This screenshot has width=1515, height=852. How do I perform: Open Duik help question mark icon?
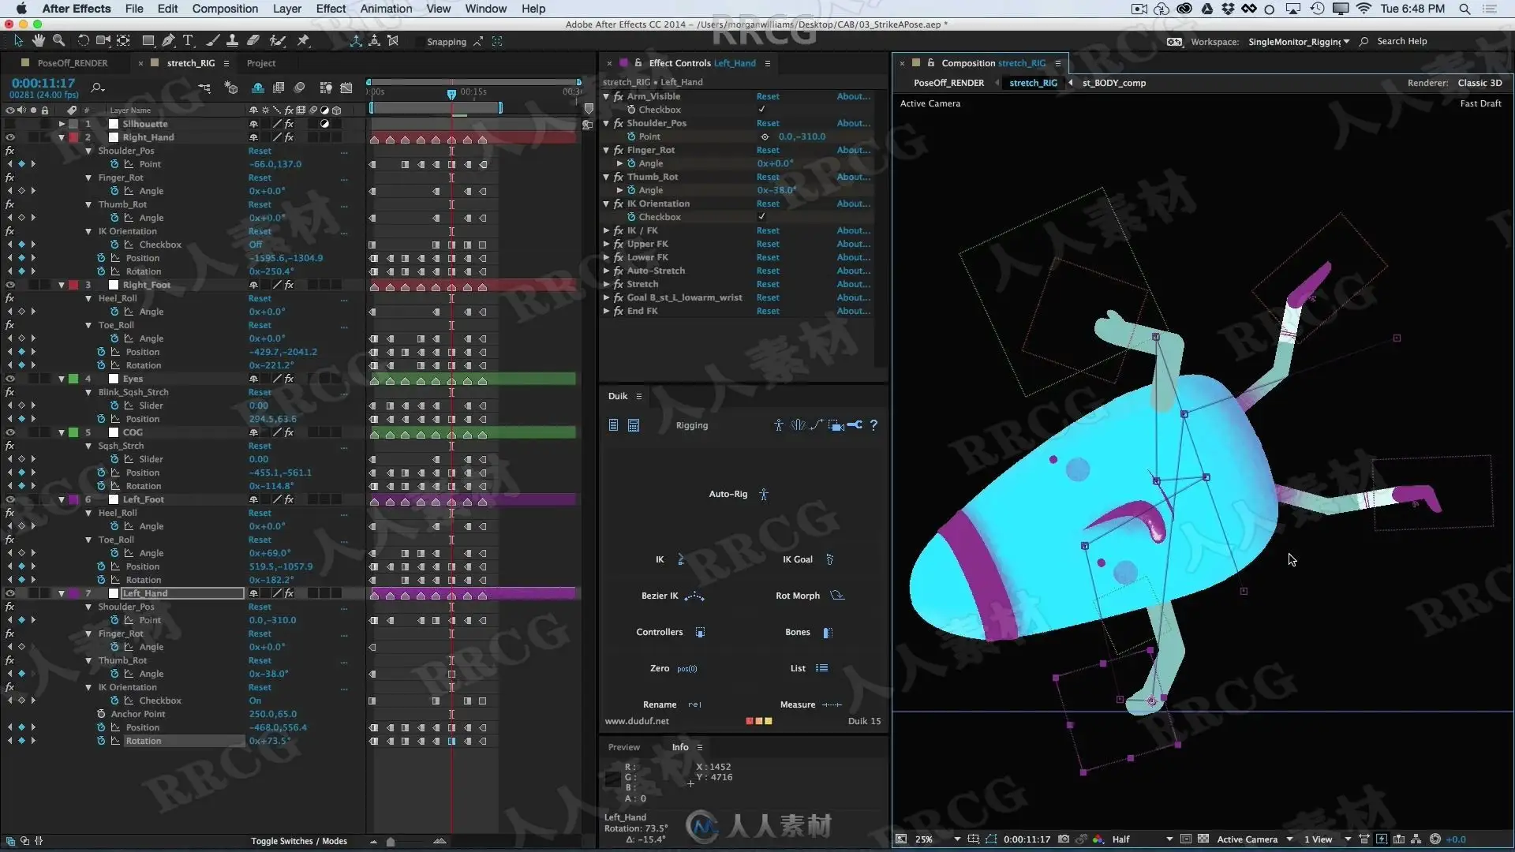click(x=873, y=425)
